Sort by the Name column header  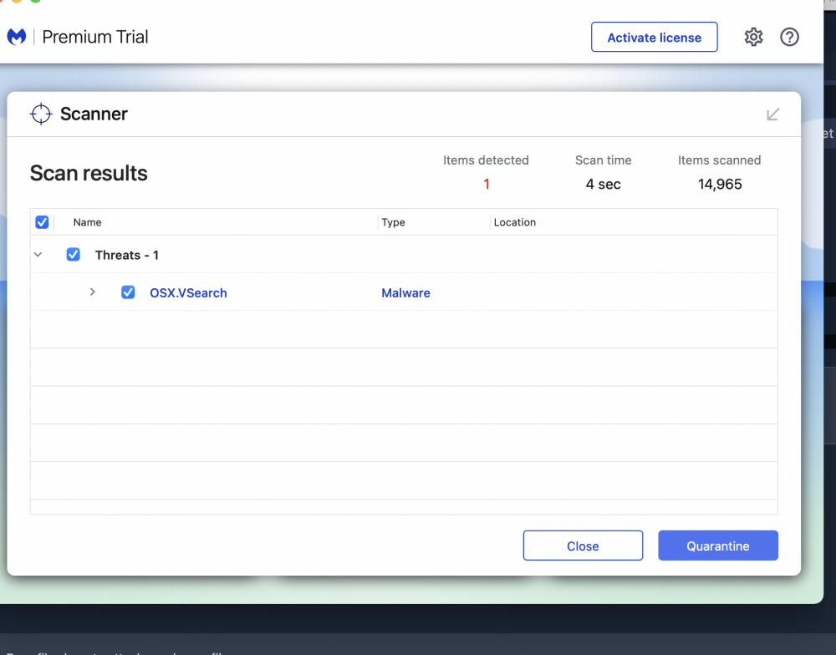87,222
